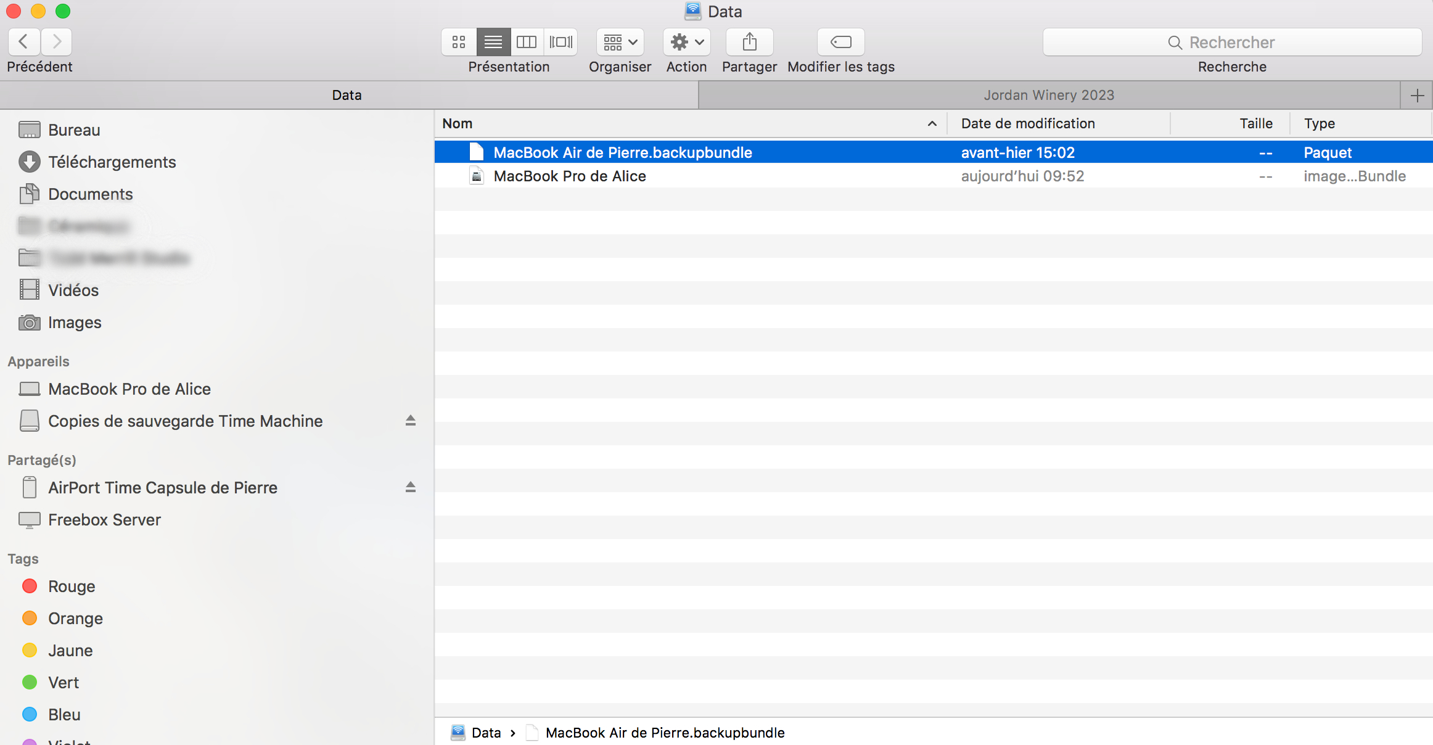Eject Copies de sauvegarde Time Machine
The height and width of the screenshot is (745, 1433).
[411, 421]
